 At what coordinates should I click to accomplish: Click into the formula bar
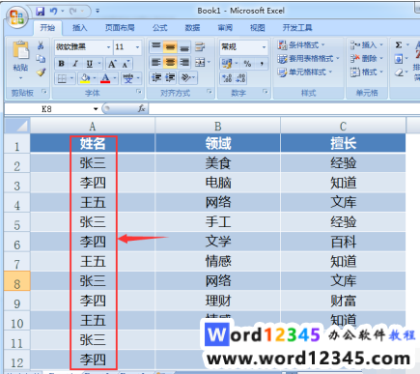pos(284,109)
